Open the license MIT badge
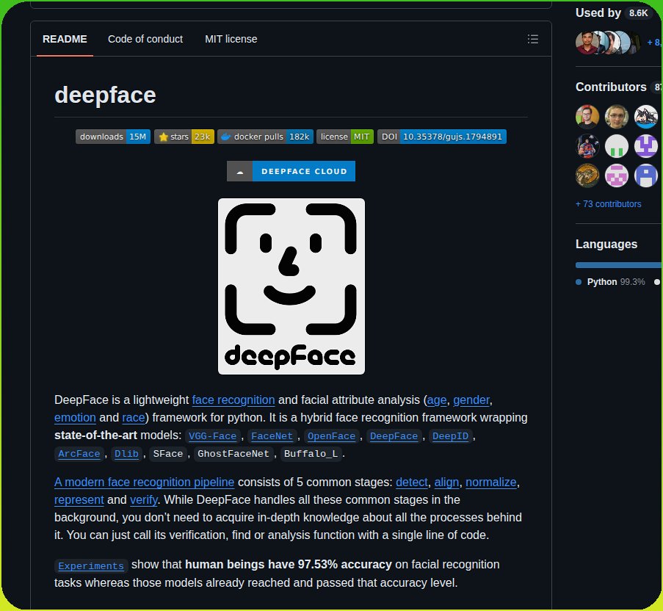 [x=344, y=137]
